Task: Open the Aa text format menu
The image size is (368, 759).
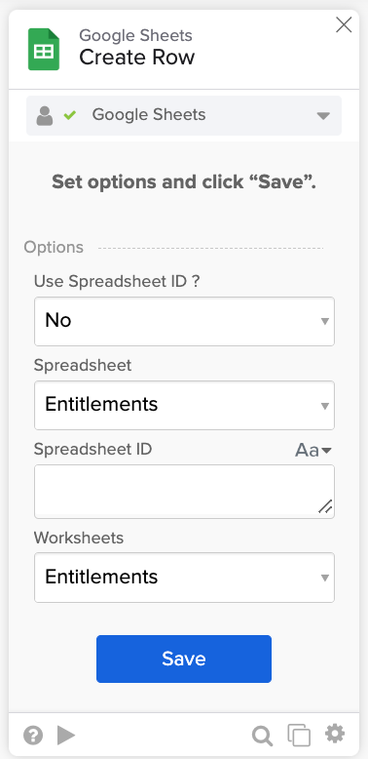Action: click(x=313, y=450)
